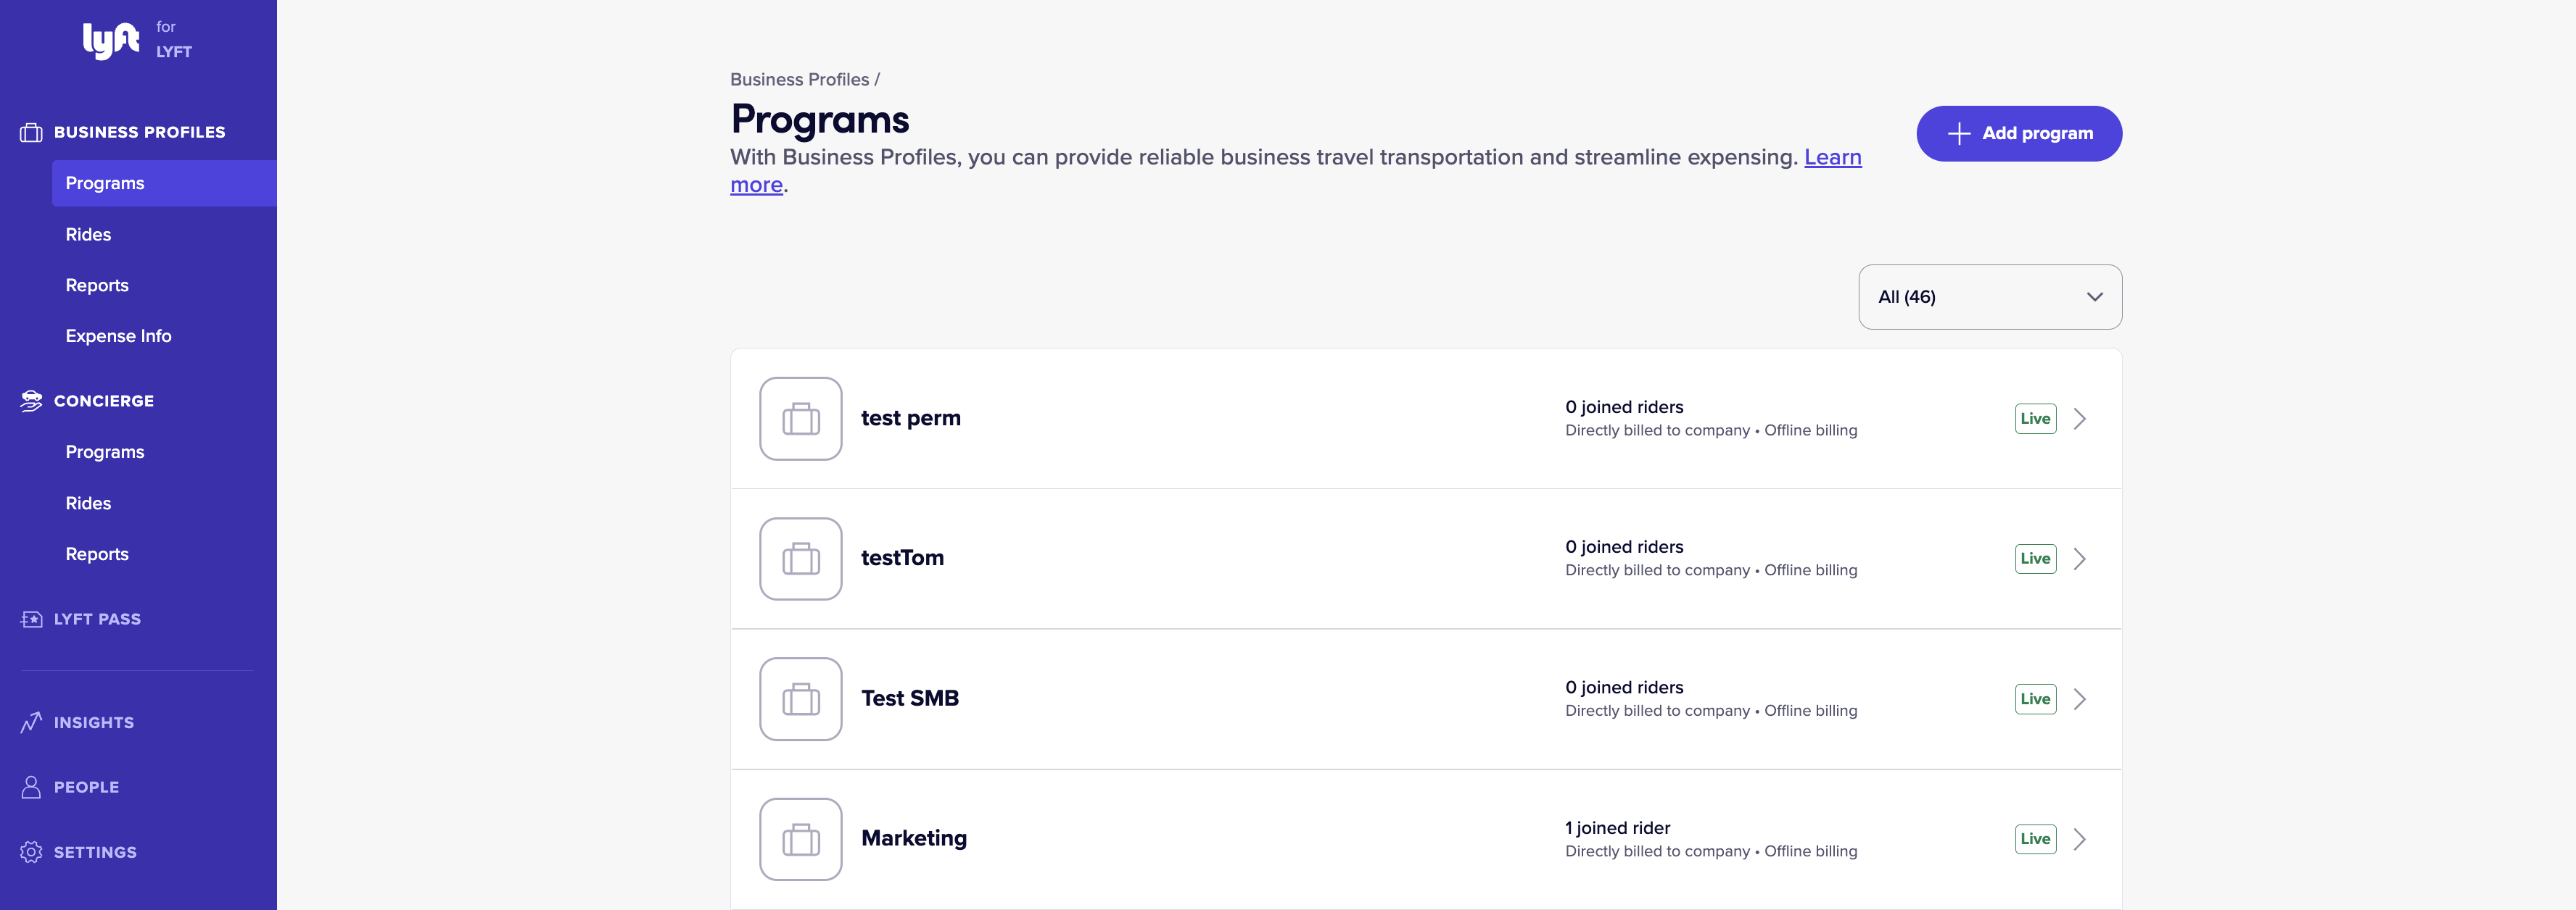Click the briefcase icon for Test SMB
Viewport: 2576px width, 910px height.
pos(800,698)
